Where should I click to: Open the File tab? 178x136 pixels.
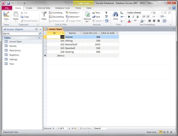pos(7,8)
